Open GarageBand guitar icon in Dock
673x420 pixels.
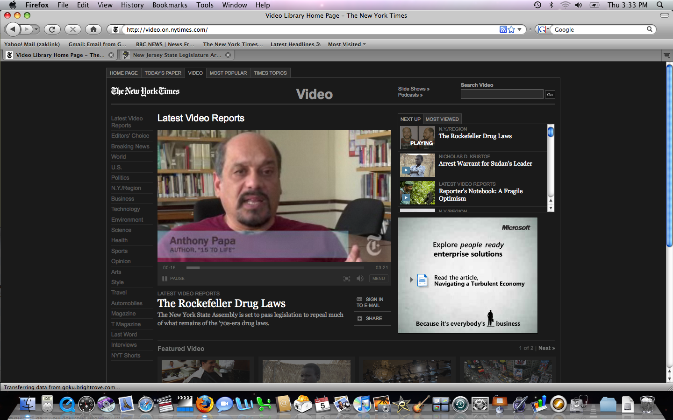pos(421,404)
